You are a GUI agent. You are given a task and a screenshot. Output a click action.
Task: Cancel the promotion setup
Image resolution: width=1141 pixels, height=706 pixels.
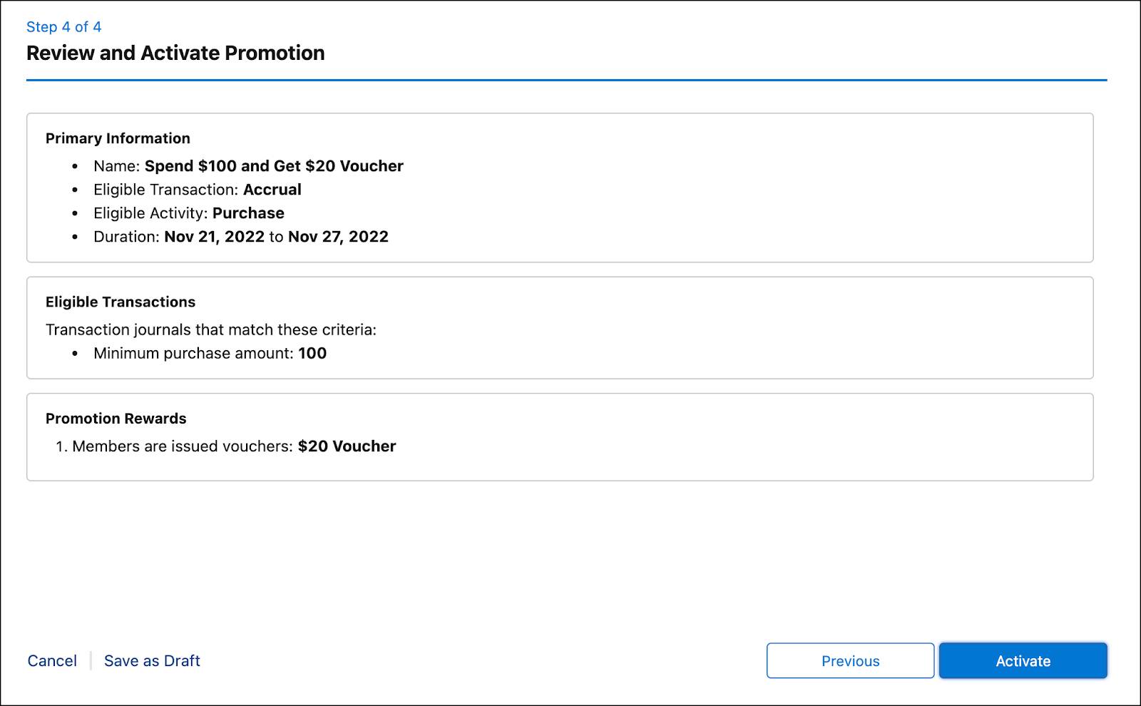tap(51, 660)
